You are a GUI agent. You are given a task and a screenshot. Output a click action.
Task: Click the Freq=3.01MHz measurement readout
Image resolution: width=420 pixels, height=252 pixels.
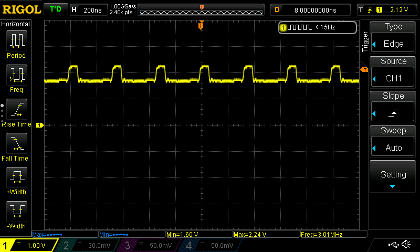pyautogui.click(x=332, y=234)
